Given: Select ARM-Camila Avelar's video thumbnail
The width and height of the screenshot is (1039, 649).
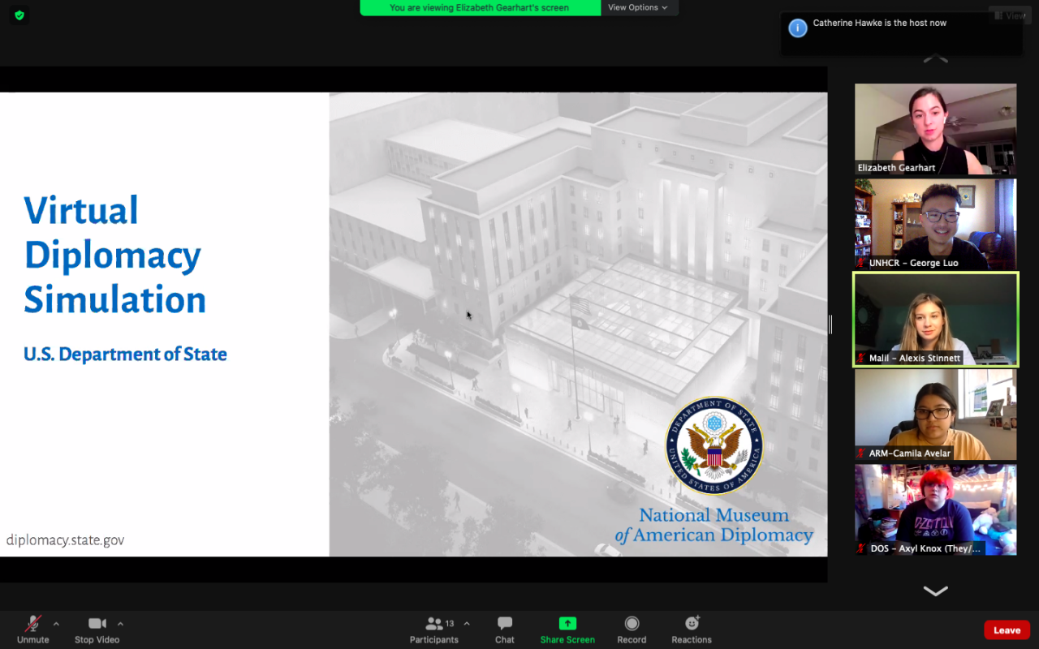Looking at the screenshot, I should click(x=935, y=415).
